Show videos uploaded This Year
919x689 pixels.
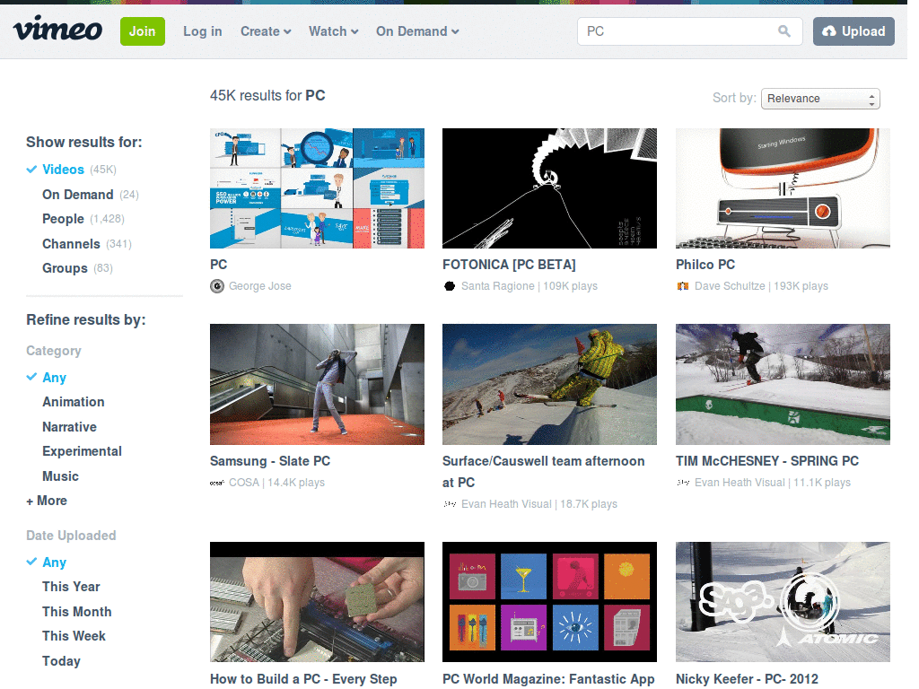point(71,587)
